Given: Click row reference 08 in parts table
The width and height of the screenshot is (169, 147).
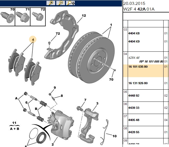Looking at the screenshot, I should (125, 128).
